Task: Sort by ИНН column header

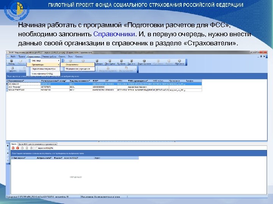Action: [x=98, y=81]
